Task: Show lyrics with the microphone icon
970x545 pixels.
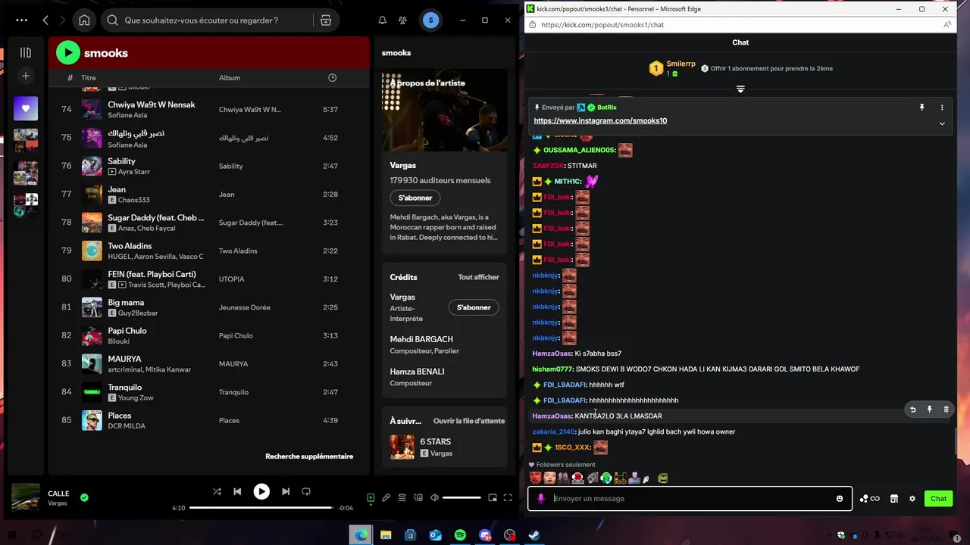Action: [386, 498]
